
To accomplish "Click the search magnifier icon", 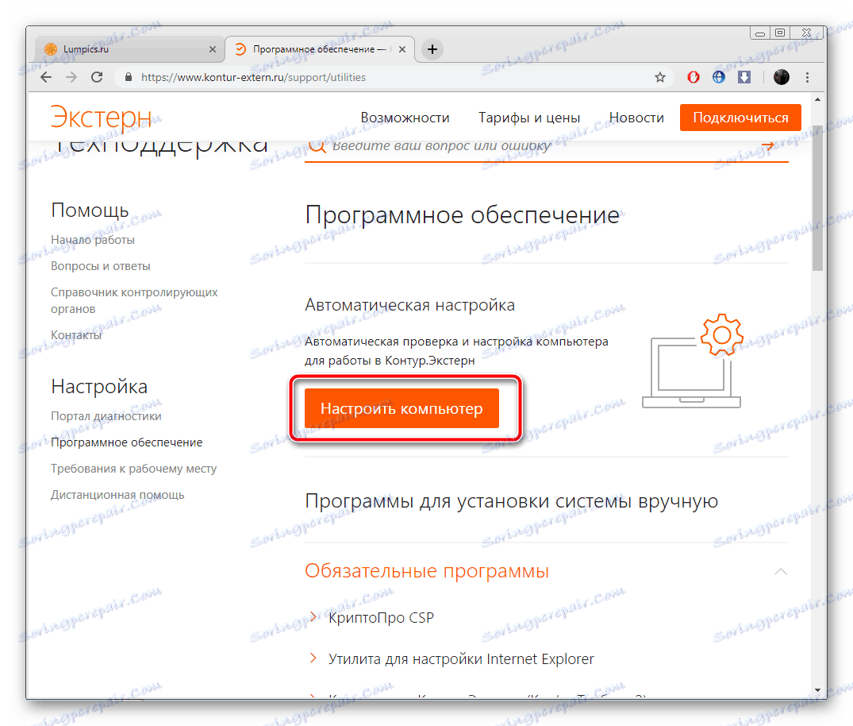I will [x=317, y=146].
